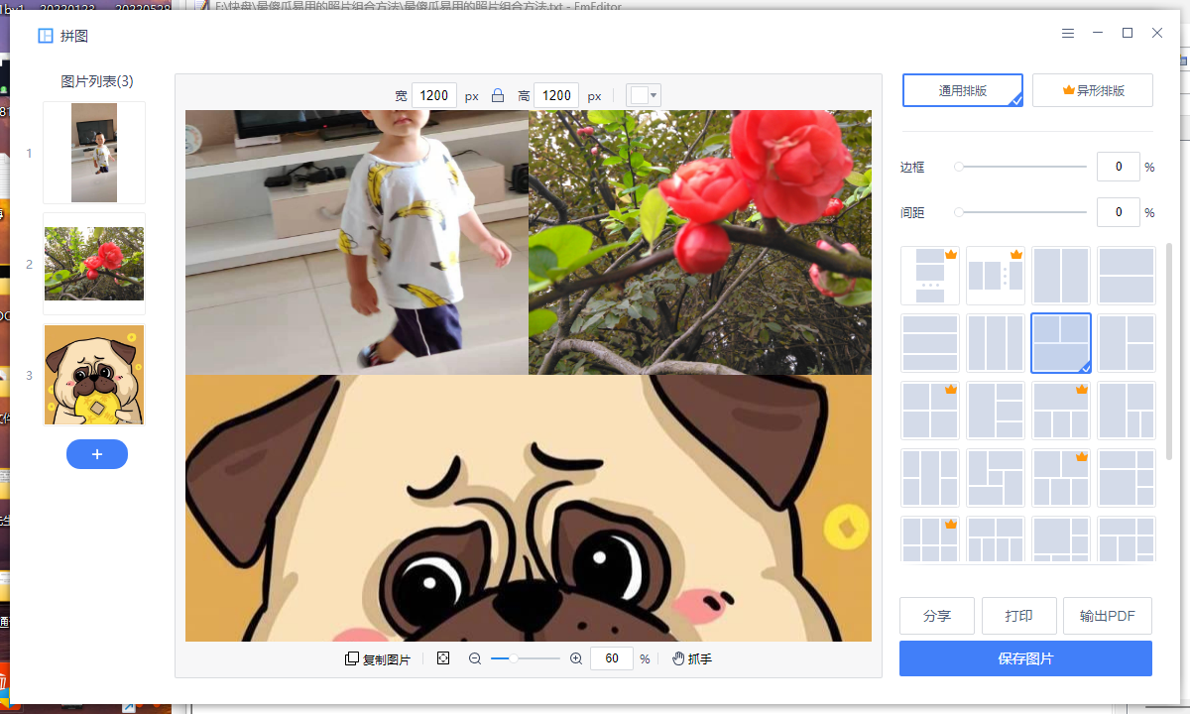Select the one-left two-right layout
The width and height of the screenshot is (1190, 714).
(x=1127, y=343)
